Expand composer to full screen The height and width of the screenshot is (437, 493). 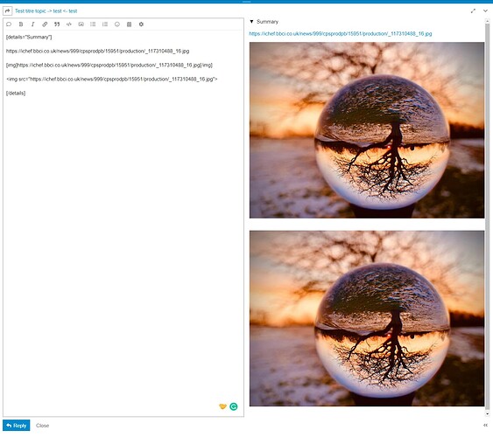coord(473,11)
